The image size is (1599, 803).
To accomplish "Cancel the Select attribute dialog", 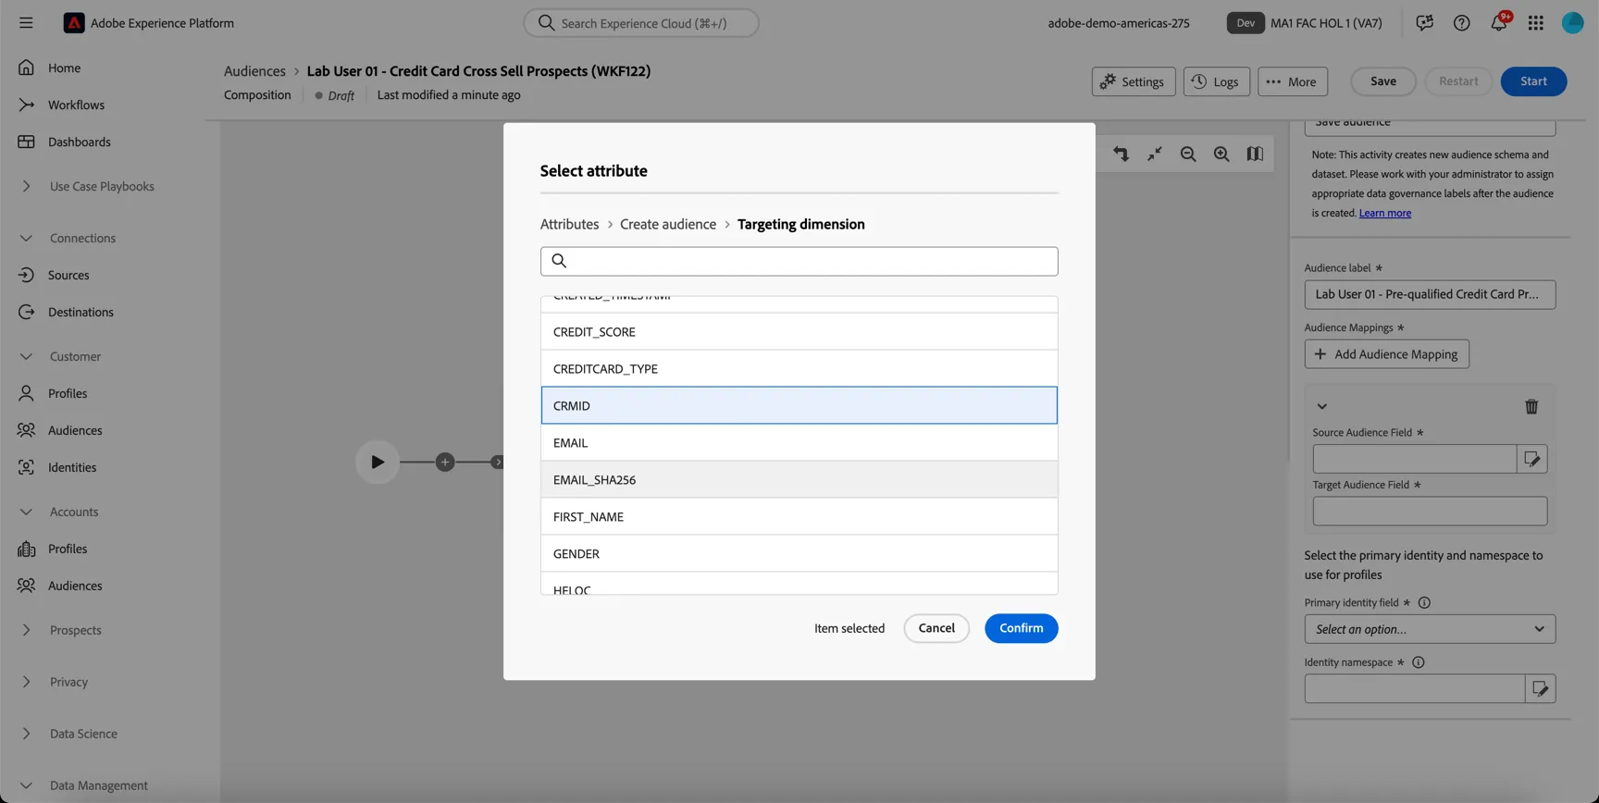I will click(x=936, y=628).
